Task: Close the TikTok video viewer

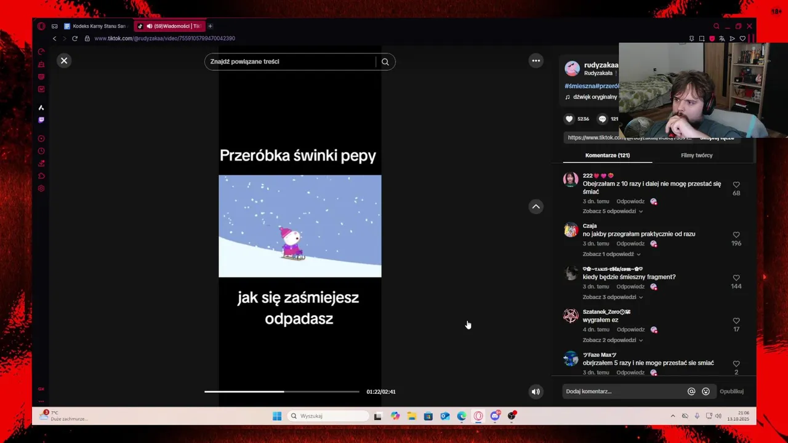Action: [64, 61]
